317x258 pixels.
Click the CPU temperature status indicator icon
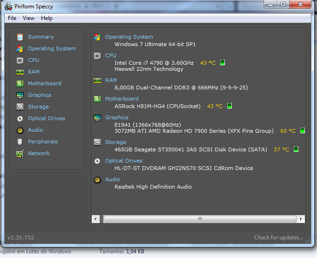(x=223, y=62)
